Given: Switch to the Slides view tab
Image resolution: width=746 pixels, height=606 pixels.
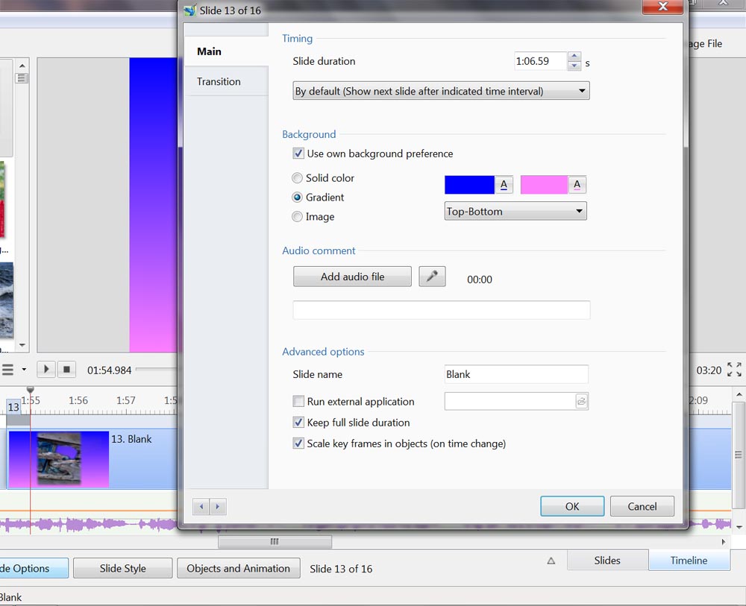Looking at the screenshot, I should pos(607,561).
